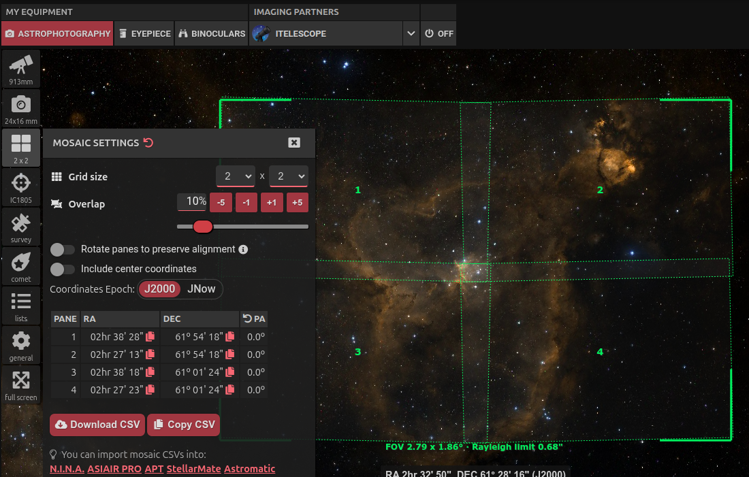
Task: Click the DEC column header
Action: pyautogui.click(x=200, y=318)
